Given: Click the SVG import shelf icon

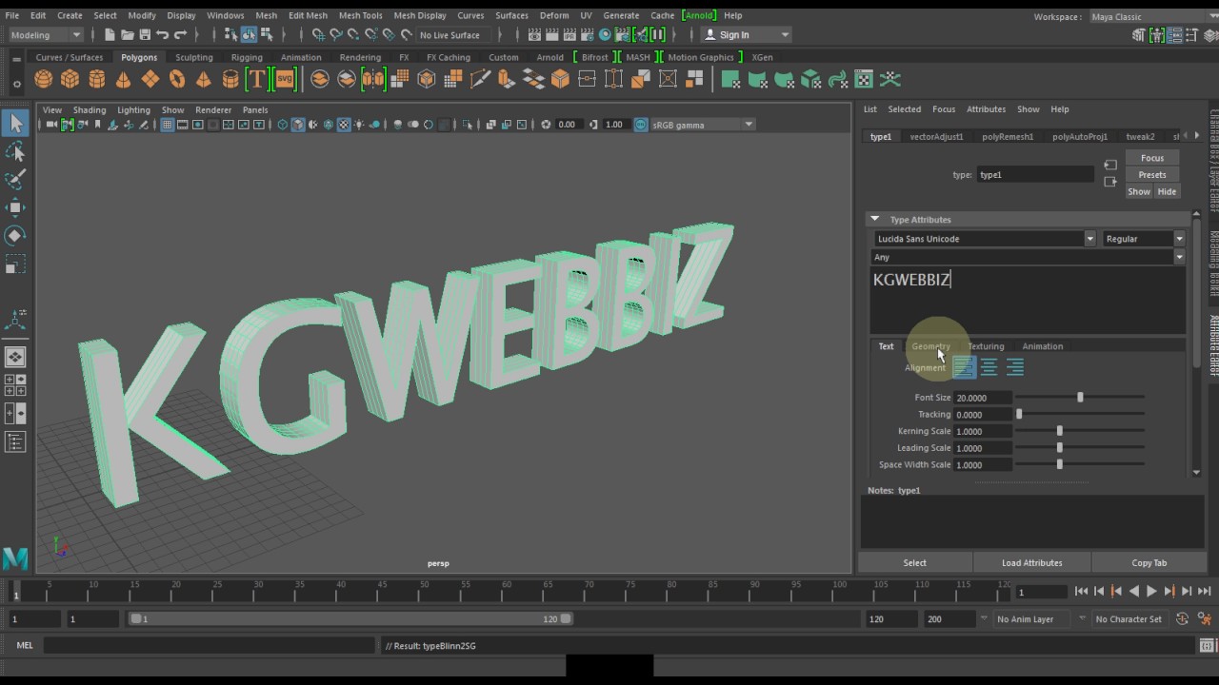Looking at the screenshot, I should 285,80.
